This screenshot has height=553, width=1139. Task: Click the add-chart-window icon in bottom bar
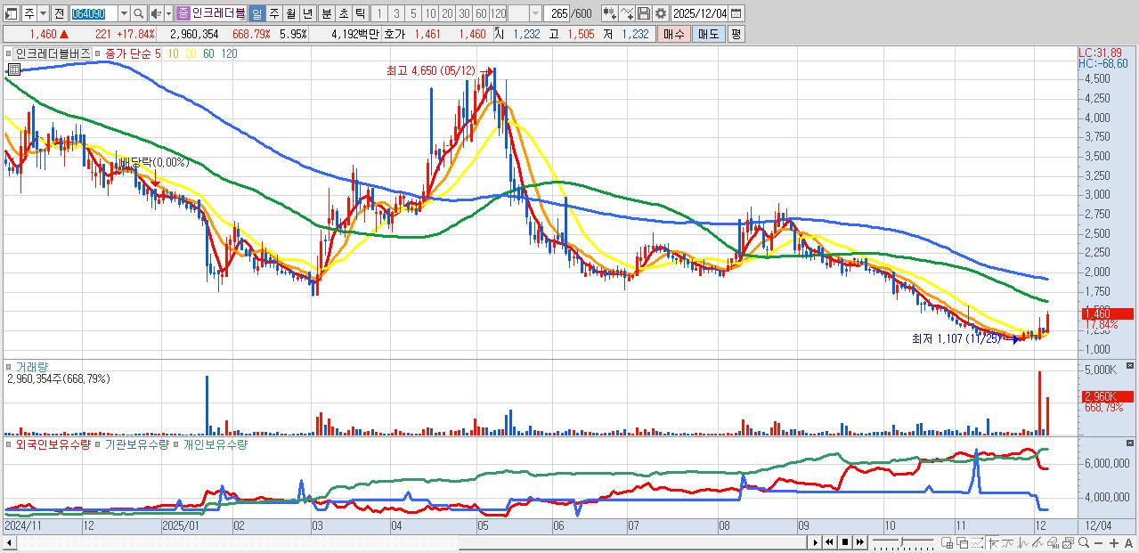947,543
